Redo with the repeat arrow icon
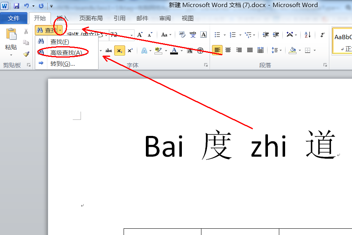Viewport: 352px width, 235px height. tap(41, 6)
